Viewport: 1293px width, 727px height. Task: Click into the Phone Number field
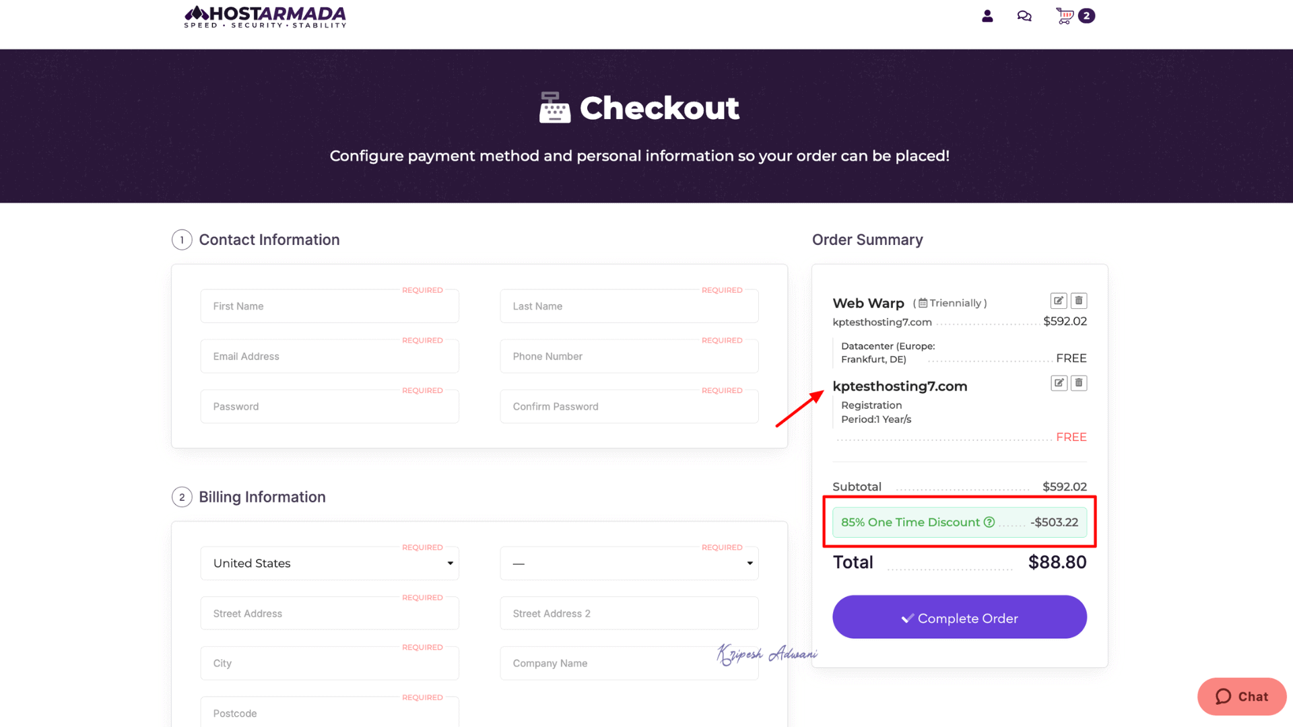pyautogui.click(x=629, y=357)
